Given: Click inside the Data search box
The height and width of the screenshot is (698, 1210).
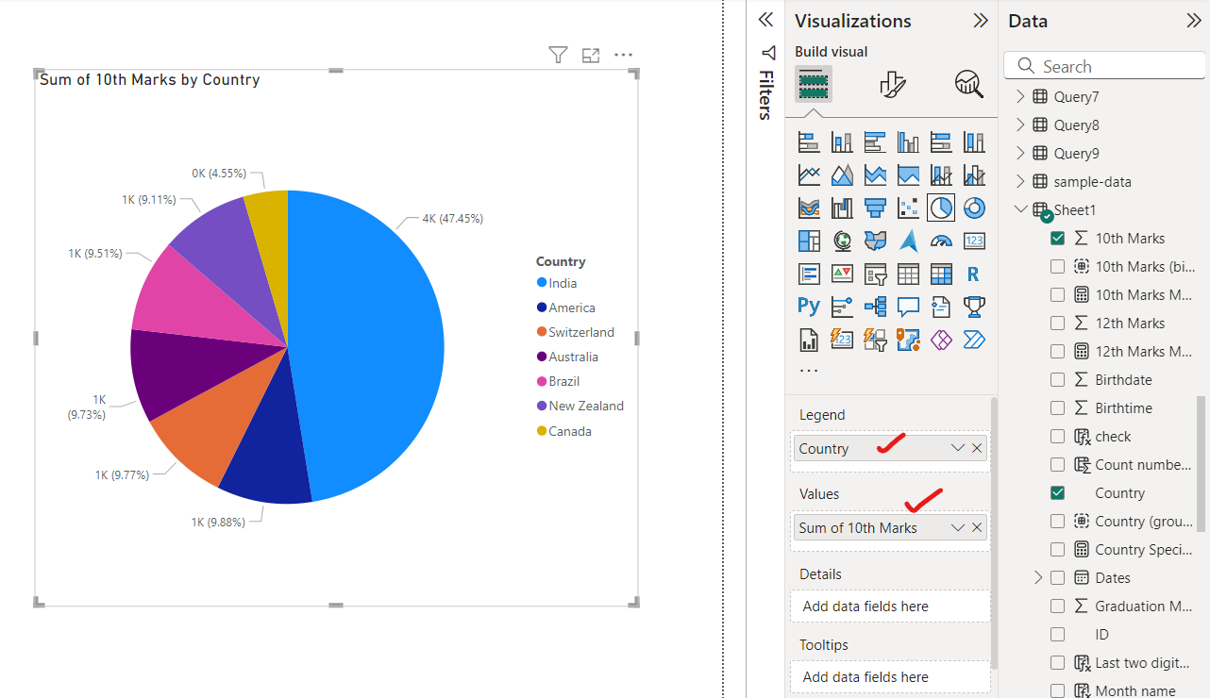Looking at the screenshot, I should tap(1104, 66).
